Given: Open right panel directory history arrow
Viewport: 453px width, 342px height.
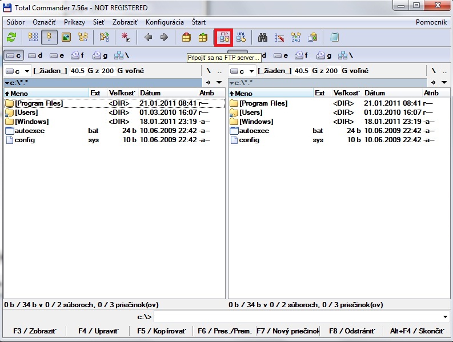Looking at the screenshot, I should coord(444,83).
